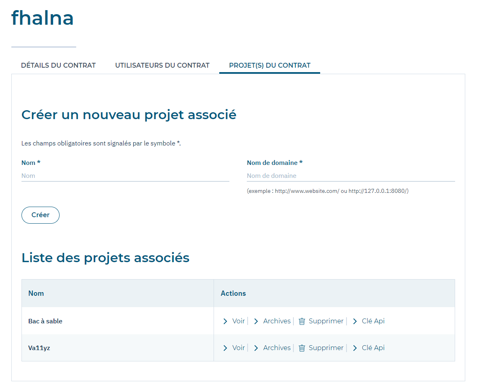This screenshot has width=477, height=391.
Task: Click chevron icon before Archives, Va11yz row
Action: pos(256,348)
